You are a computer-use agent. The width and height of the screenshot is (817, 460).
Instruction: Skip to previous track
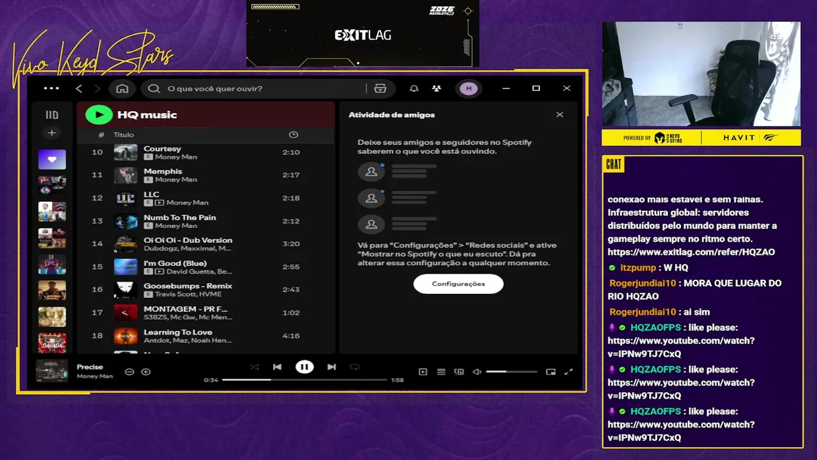pyautogui.click(x=277, y=367)
